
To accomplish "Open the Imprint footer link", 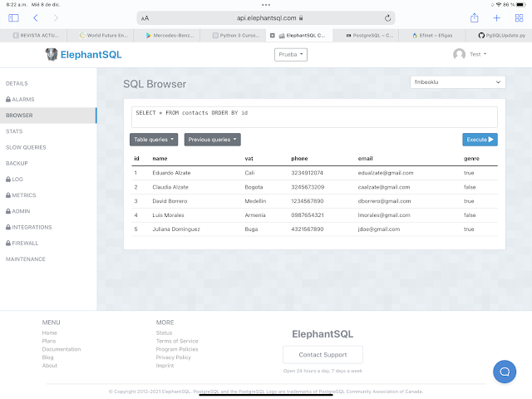I will coord(165,366).
